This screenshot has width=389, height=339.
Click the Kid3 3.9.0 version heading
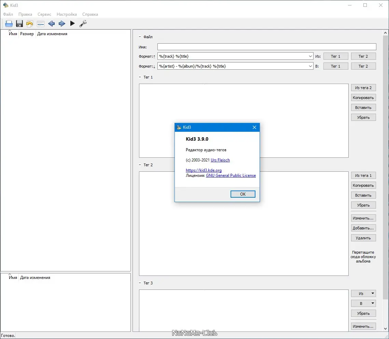point(197,139)
